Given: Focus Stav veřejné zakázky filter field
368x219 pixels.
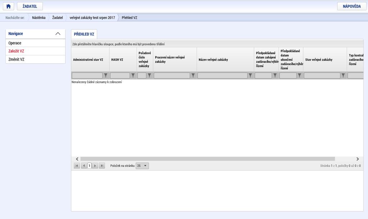Looking at the screenshot, I should (322, 75).
